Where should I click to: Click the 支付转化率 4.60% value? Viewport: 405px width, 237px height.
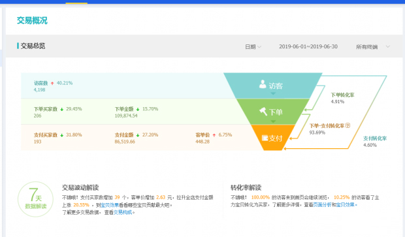point(370,145)
